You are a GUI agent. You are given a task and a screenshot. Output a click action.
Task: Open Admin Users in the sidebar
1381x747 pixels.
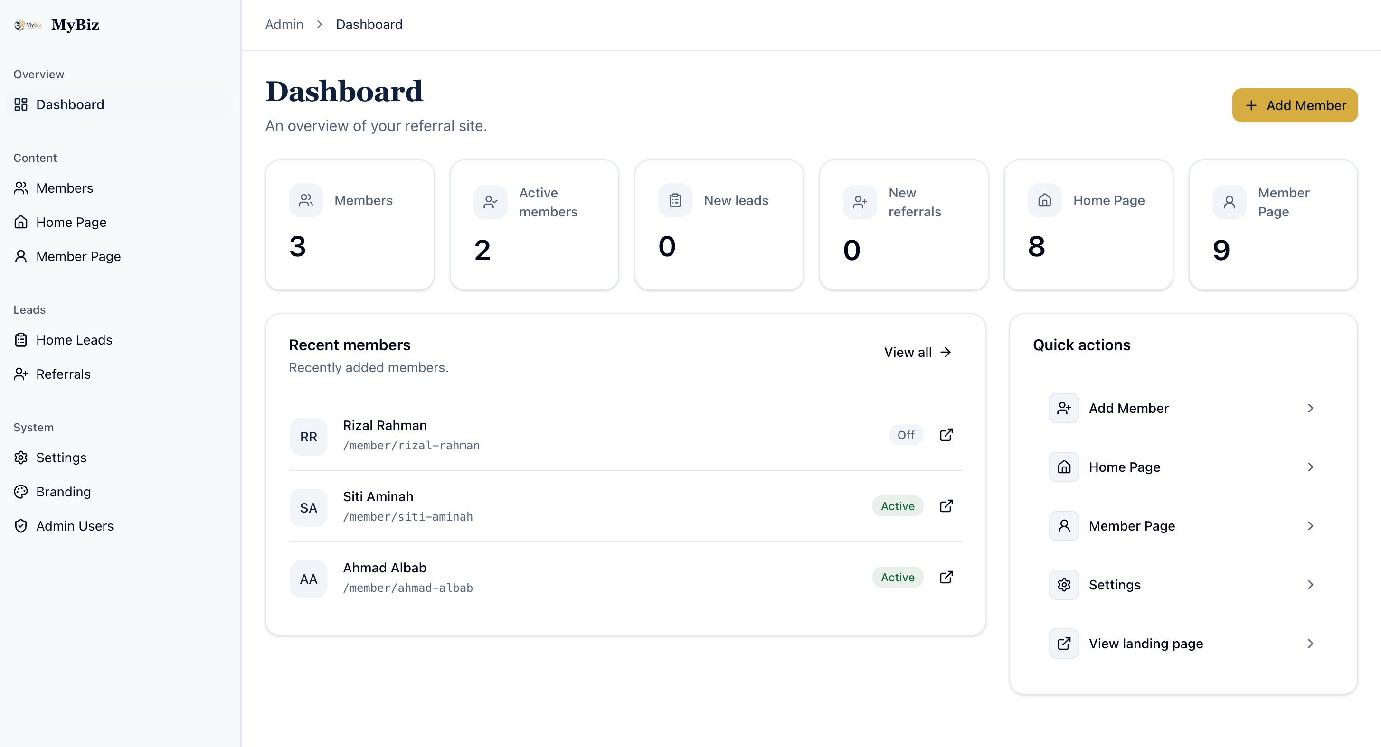[x=120, y=526]
